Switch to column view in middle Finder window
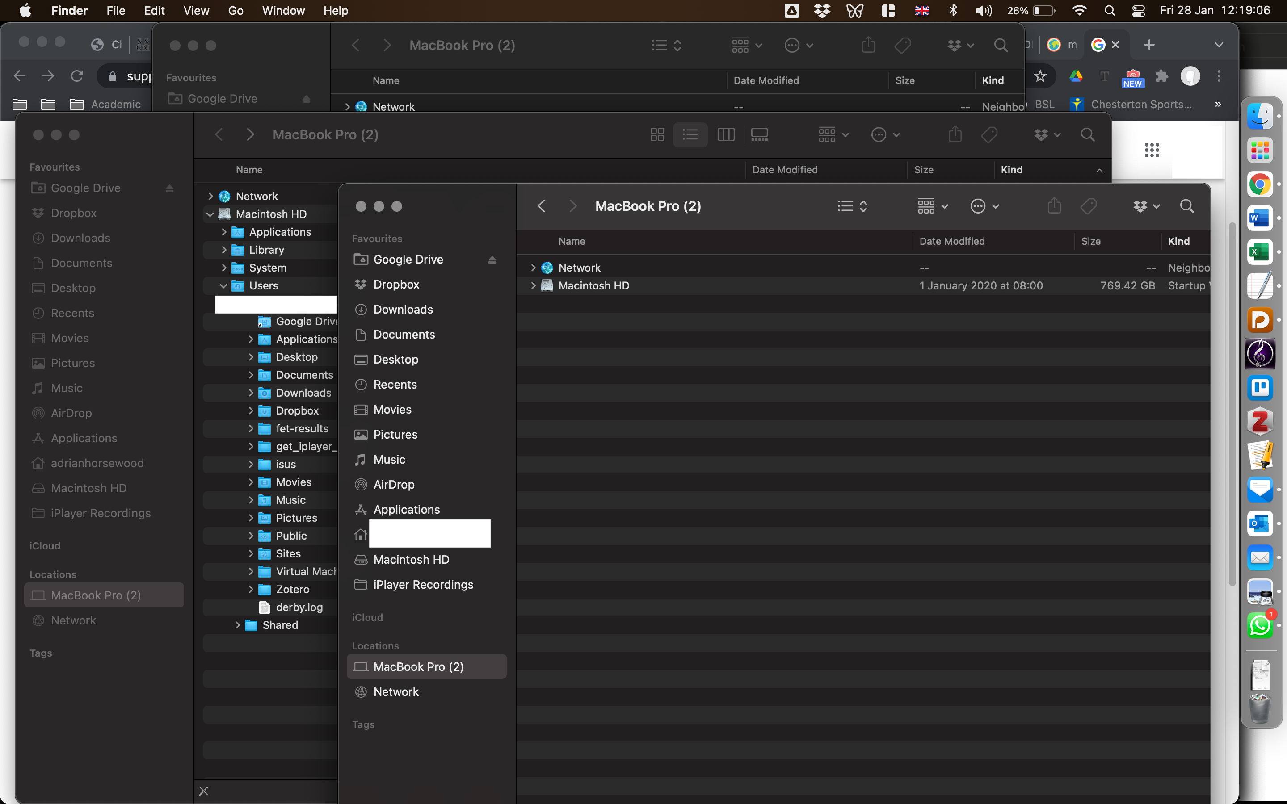Viewport: 1287px width, 804px height. coord(726,134)
